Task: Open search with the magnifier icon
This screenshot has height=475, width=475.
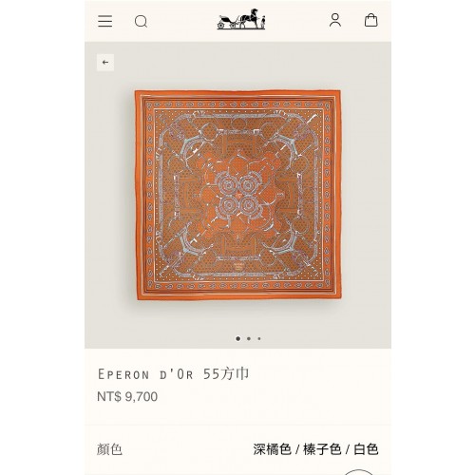Action: point(141,22)
